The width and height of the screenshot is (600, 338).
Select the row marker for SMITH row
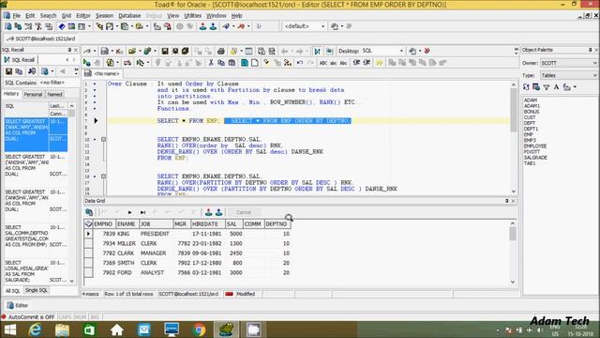point(88,263)
